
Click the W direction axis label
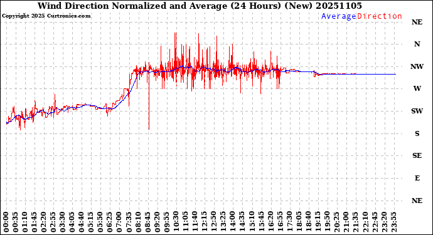[x=417, y=88]
